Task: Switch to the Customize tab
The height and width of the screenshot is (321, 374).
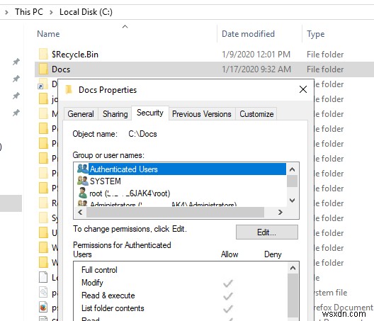Action: [256, 114]
